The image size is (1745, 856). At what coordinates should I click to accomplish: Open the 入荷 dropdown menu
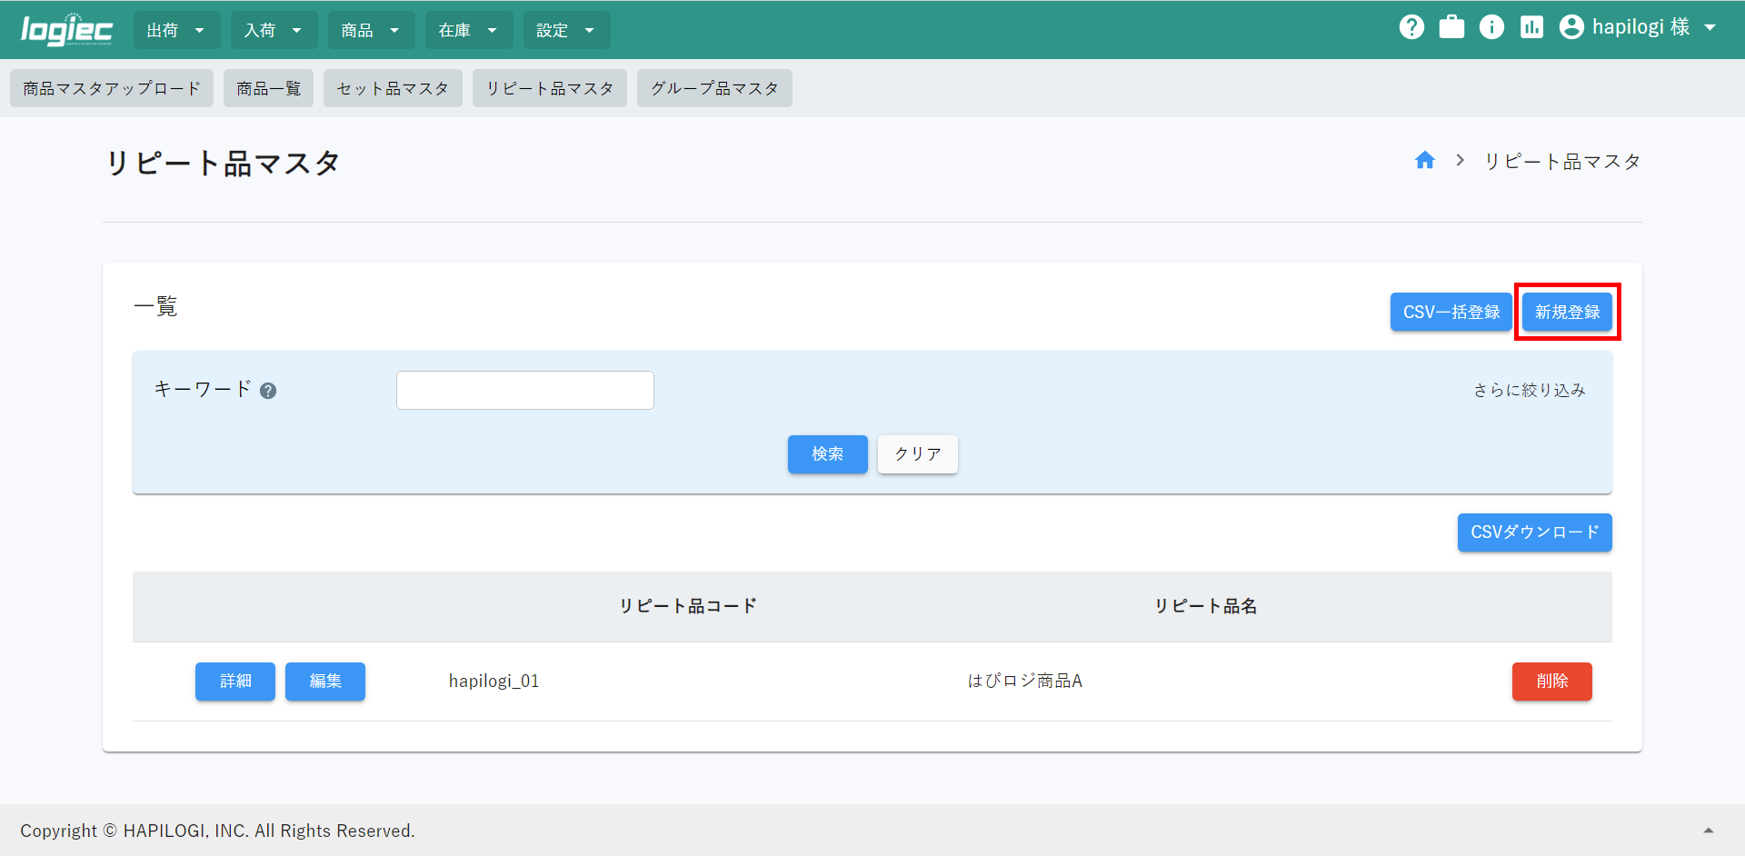tap(274, 30)
